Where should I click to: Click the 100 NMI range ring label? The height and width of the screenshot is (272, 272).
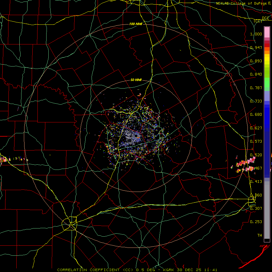tap(136, 24)
